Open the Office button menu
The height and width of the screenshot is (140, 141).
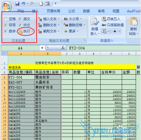click(7, 7)
